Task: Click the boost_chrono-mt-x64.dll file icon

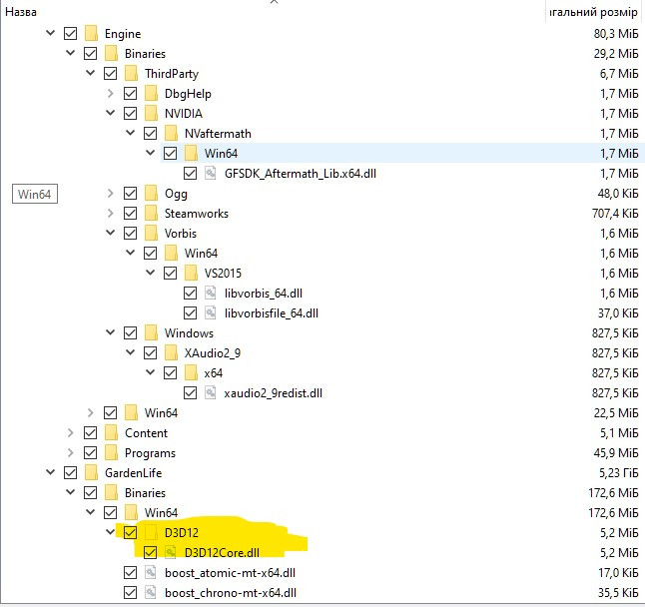Action: [x=151, y=593]
